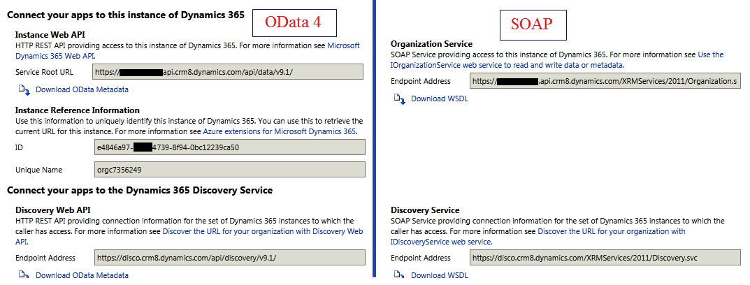Click the Instance Reference Information heading
The image size is (750, 285).
point(78,110)
